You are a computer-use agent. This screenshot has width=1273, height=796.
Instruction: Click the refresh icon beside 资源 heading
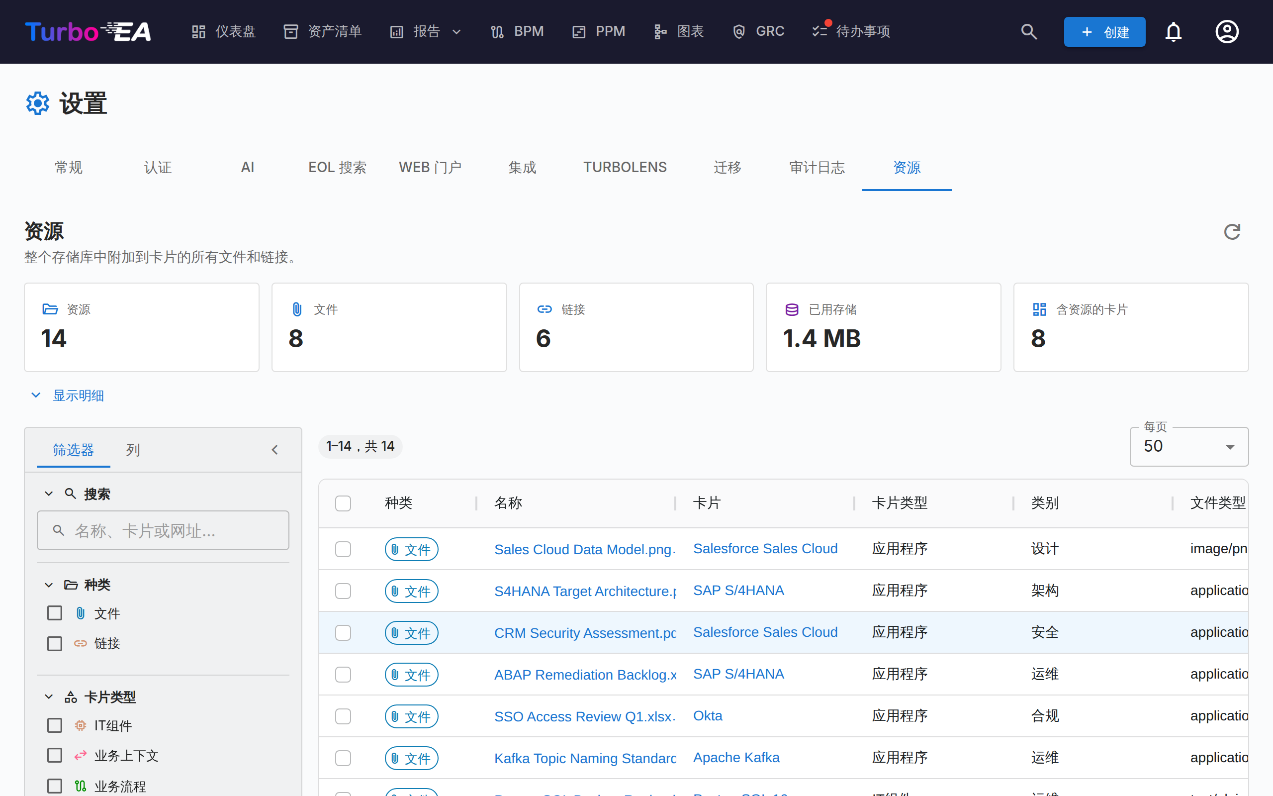[x=1232, y=232]
